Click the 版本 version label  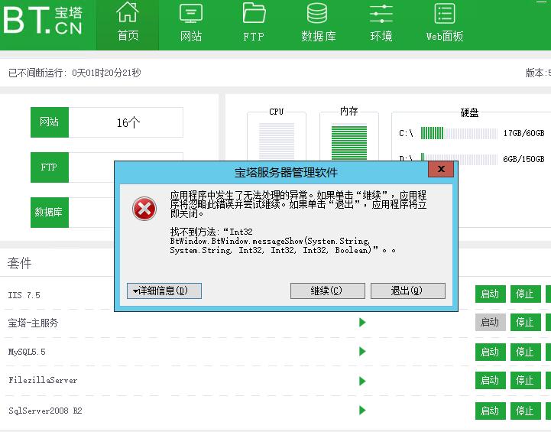[x=538, y=73]
